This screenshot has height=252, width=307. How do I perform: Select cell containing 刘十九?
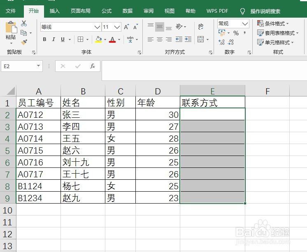point(83,162)
